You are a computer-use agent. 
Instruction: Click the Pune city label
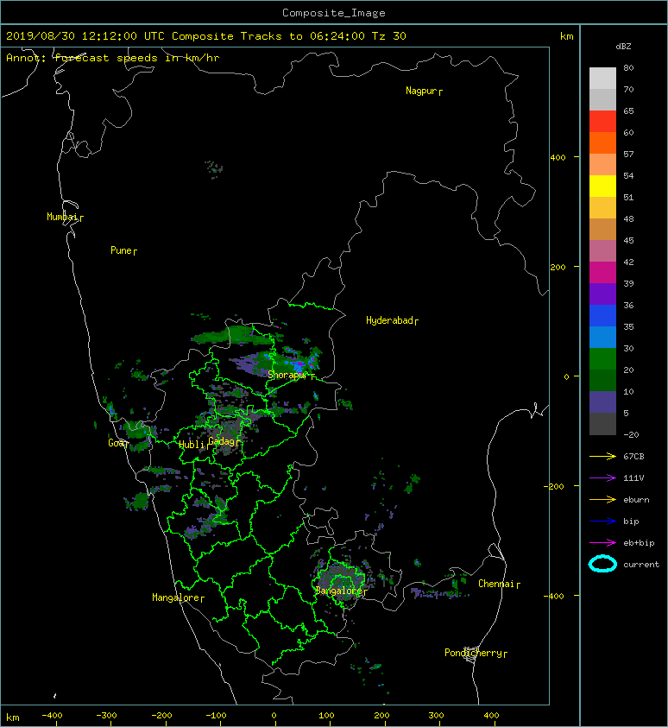(x=121, y=250)
